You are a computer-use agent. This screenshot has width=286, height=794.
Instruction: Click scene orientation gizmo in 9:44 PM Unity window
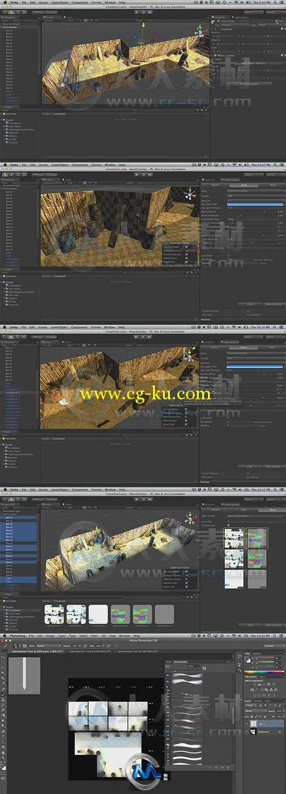200,30
